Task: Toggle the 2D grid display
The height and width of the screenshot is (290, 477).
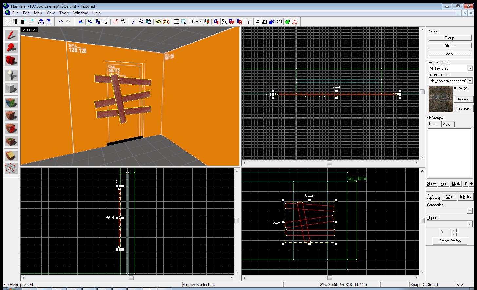Action: 8,22
